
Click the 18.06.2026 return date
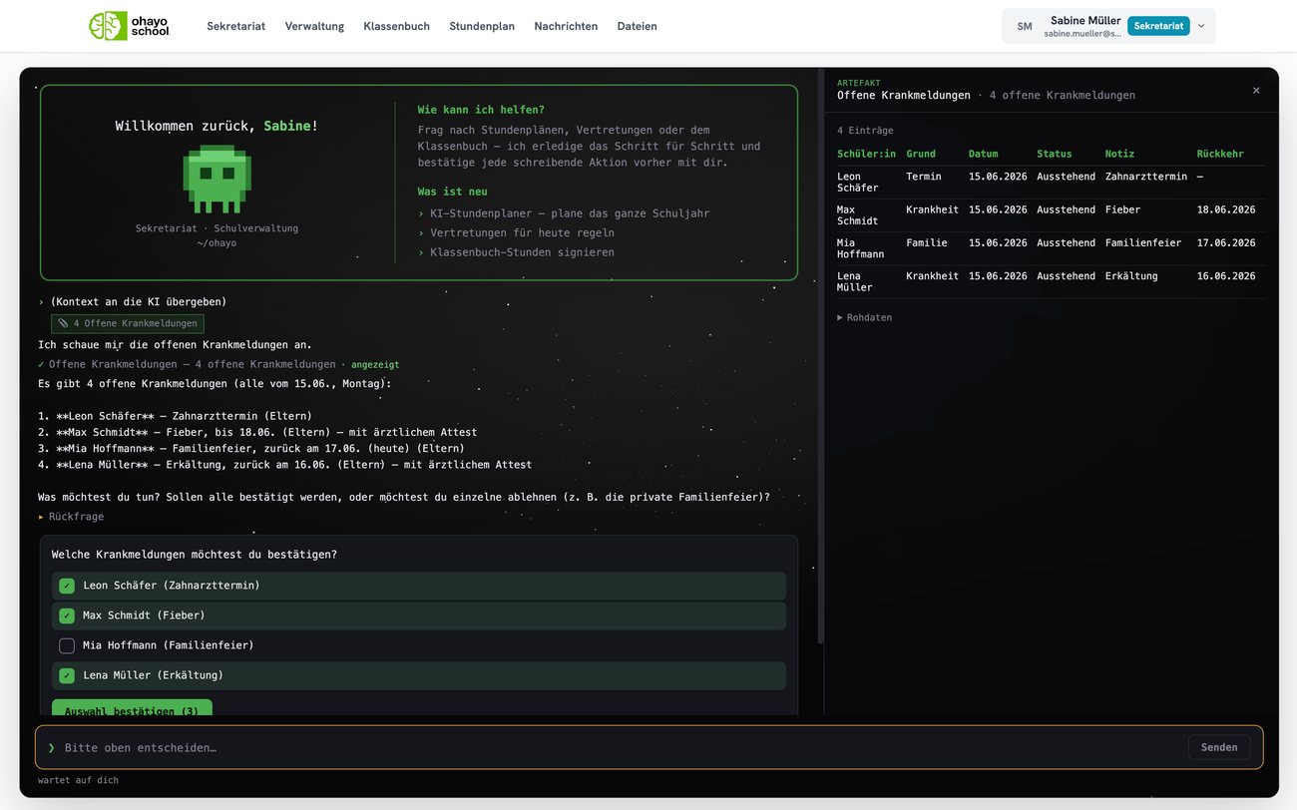1226,209
